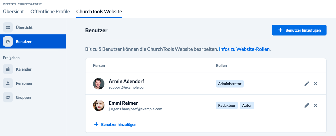Open the sidebar Übersicht grid icon
The width and height of the screenshot is (336, 136).
tap(8, 27)
